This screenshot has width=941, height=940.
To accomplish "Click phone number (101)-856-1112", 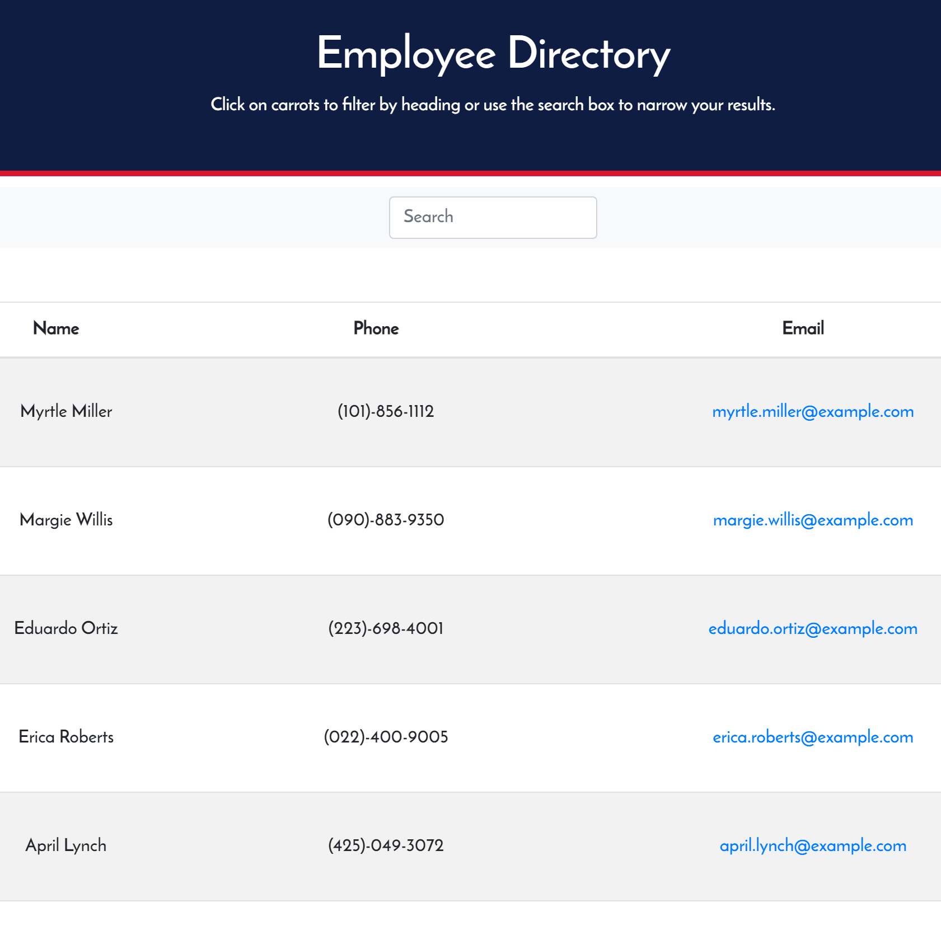I will (386, 412).
